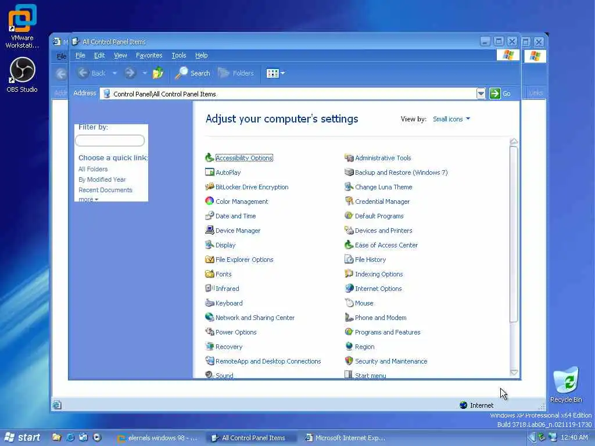595x446 pixels.
Task: Open BitLocker Drive Encryption icon
Action: point(209,186)
